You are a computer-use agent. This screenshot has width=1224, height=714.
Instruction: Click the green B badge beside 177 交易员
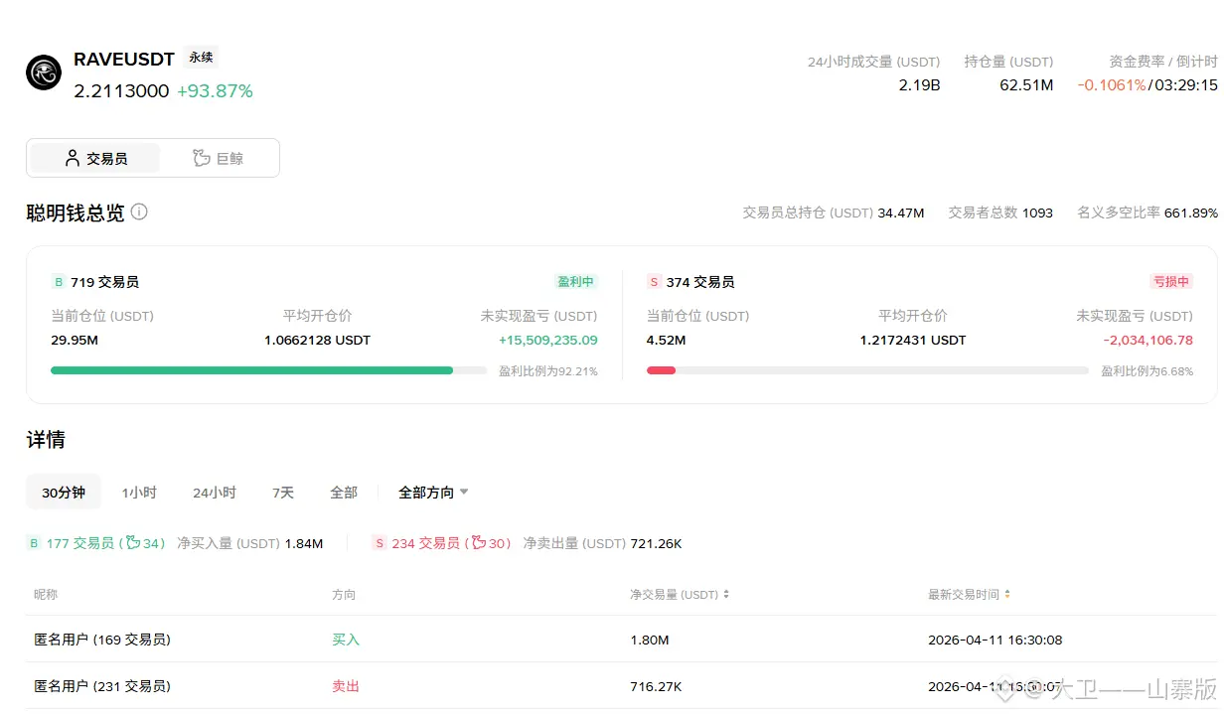click(x=34, y=543)
